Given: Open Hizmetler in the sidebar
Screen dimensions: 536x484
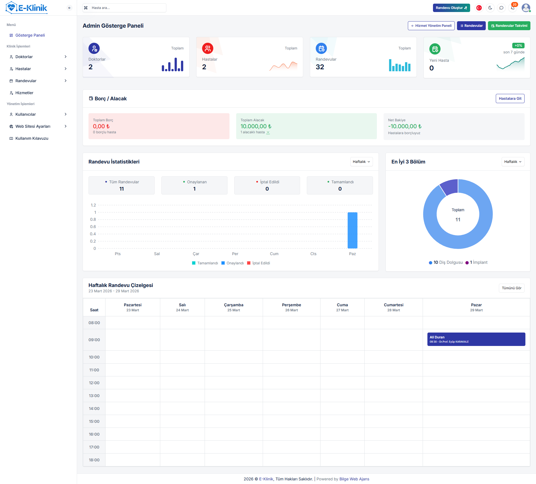Looking at the screenshot, I should click(24, 93).
